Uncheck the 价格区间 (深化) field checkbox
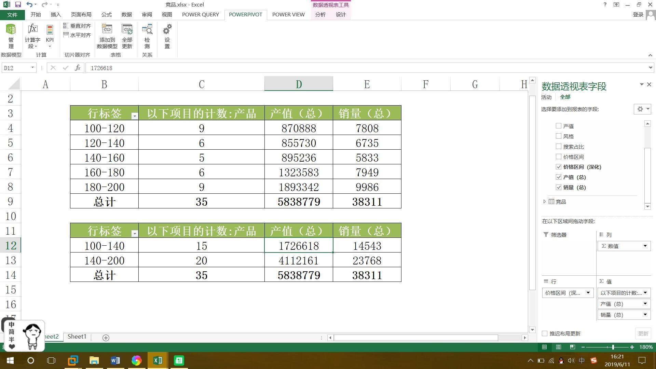The image size is (656, 369). [x=559, y=167]
